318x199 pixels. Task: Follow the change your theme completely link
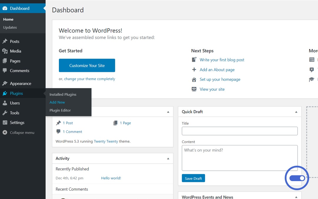point(90,79)
